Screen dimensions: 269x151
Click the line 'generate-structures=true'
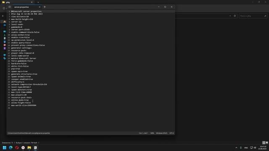pos(24,74)
